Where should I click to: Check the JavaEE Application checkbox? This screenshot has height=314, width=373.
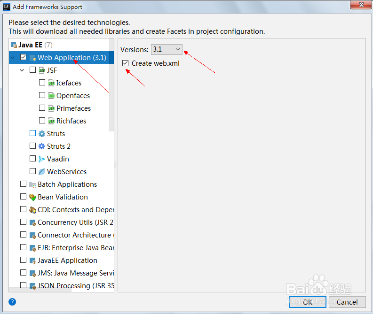point(24,260)
